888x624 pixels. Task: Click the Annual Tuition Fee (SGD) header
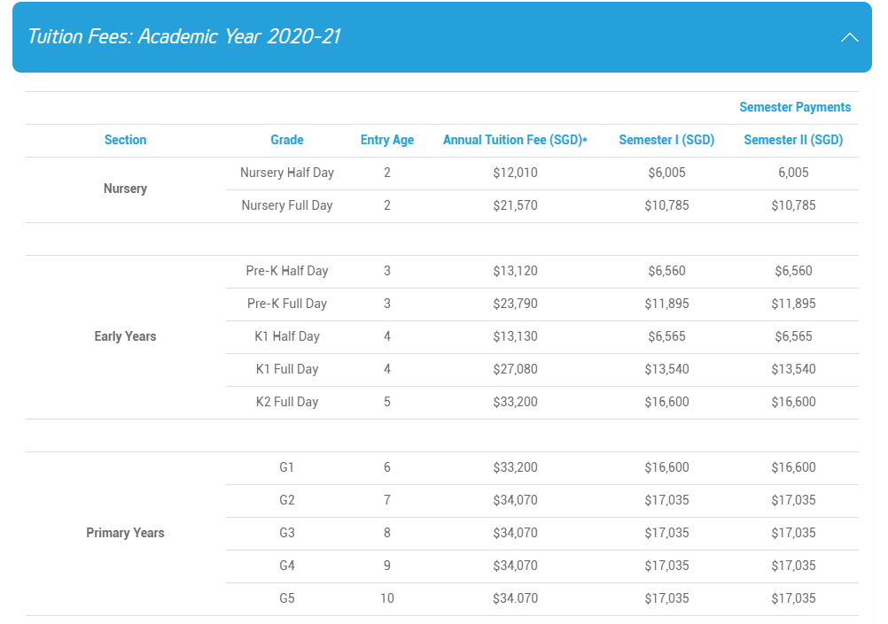[515, 140]
